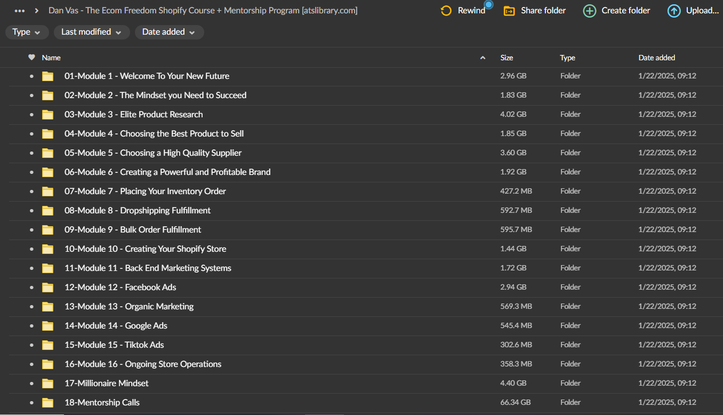Select 02-Module 2 The Mindset folder name
Viewport: 723px width, 415px height.
pos(155,95)
